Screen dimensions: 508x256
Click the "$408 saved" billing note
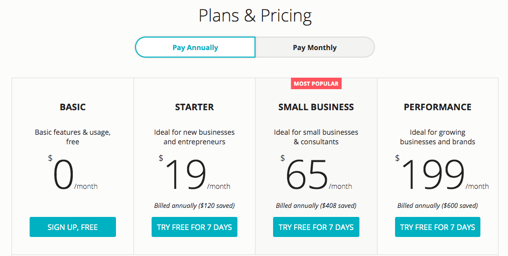[316, 205]
